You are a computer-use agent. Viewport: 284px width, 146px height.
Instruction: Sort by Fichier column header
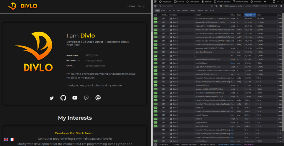pyautogui.click(x=212, y=15)
